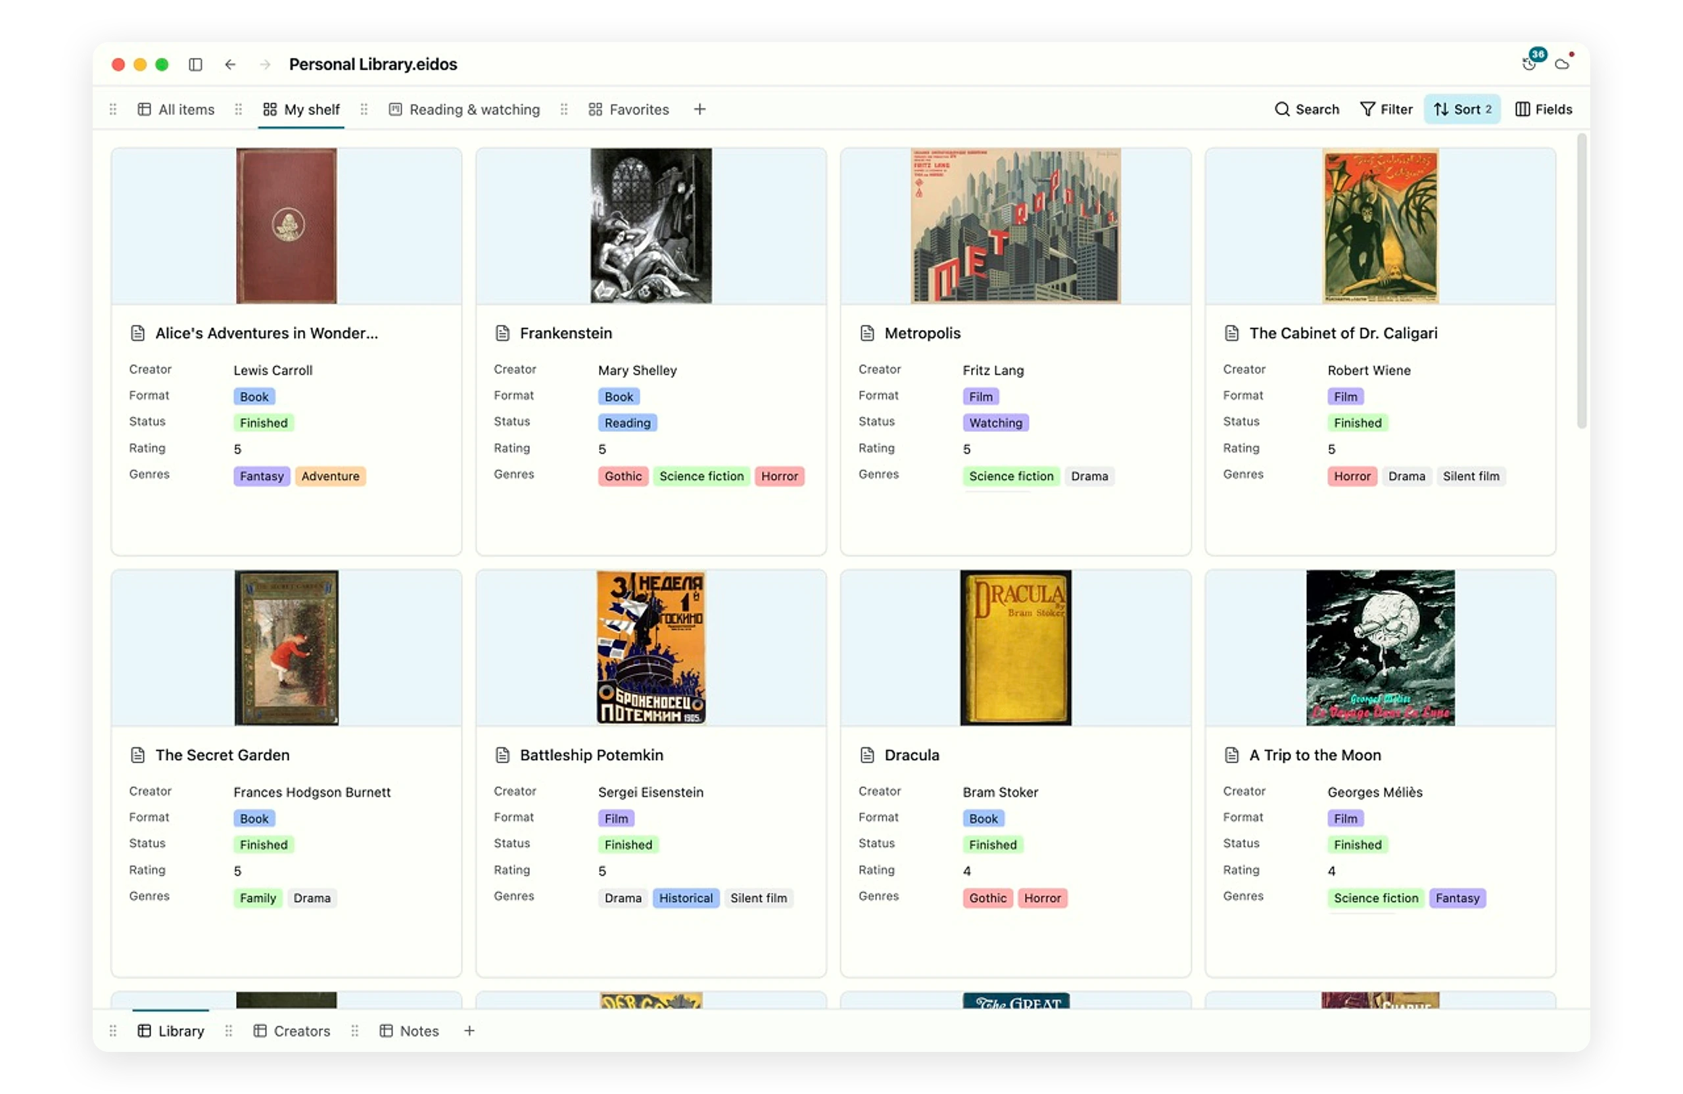Click the drag handle before My shelf

(239, 110)
